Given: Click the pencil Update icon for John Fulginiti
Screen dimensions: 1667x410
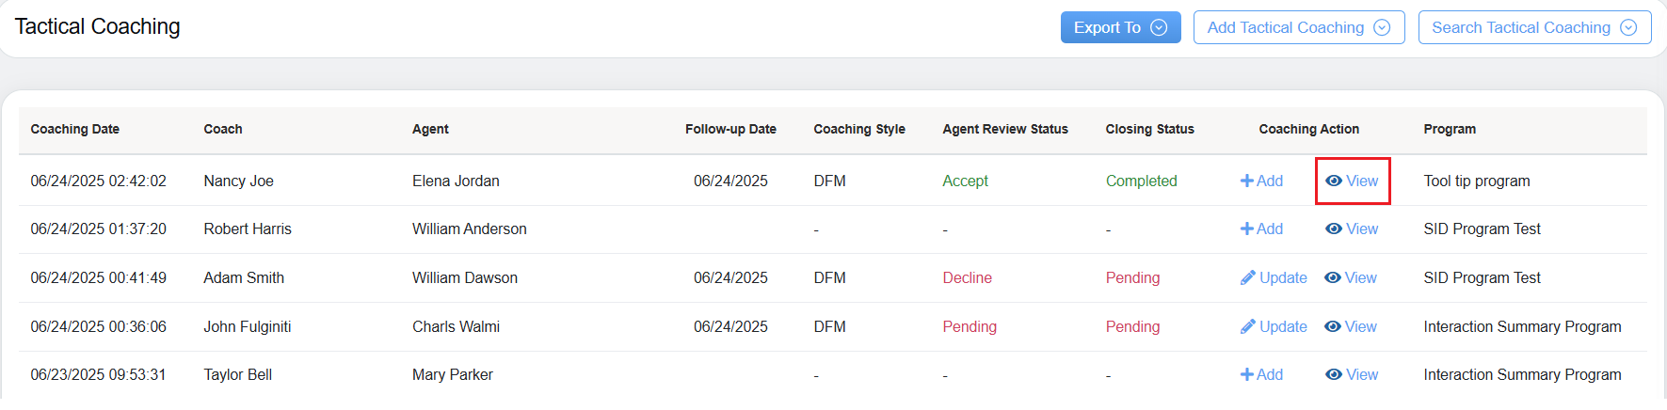Looking at the screenshot, I should [1248, 326].
